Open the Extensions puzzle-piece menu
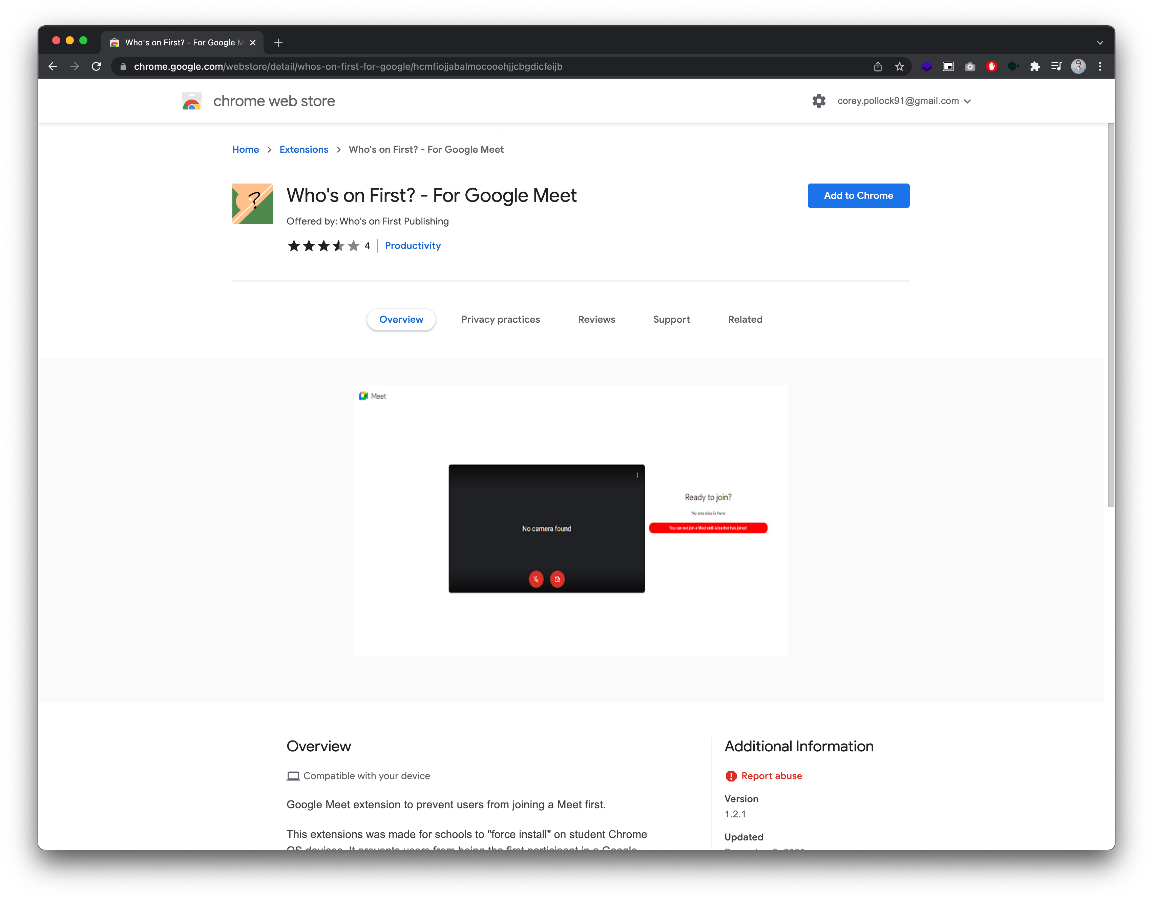This screenshot has height=900, width=1153. point(1035,66)
